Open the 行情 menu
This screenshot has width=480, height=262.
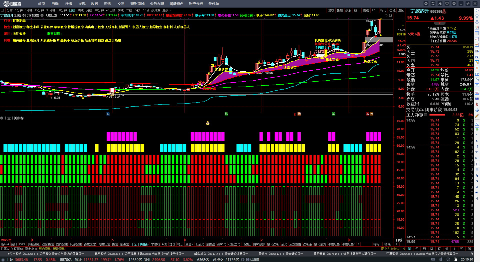[68, 4]
